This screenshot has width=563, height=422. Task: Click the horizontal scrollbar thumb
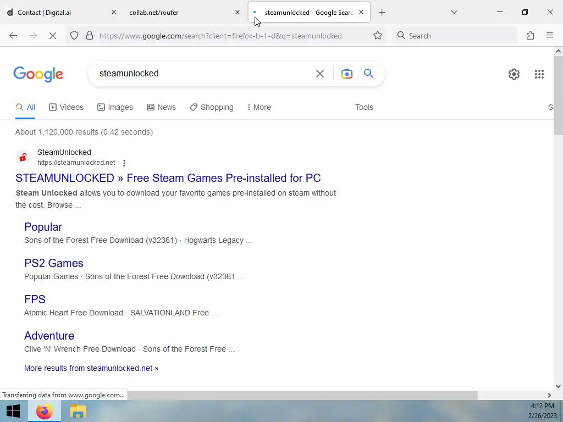click(302, 395)
